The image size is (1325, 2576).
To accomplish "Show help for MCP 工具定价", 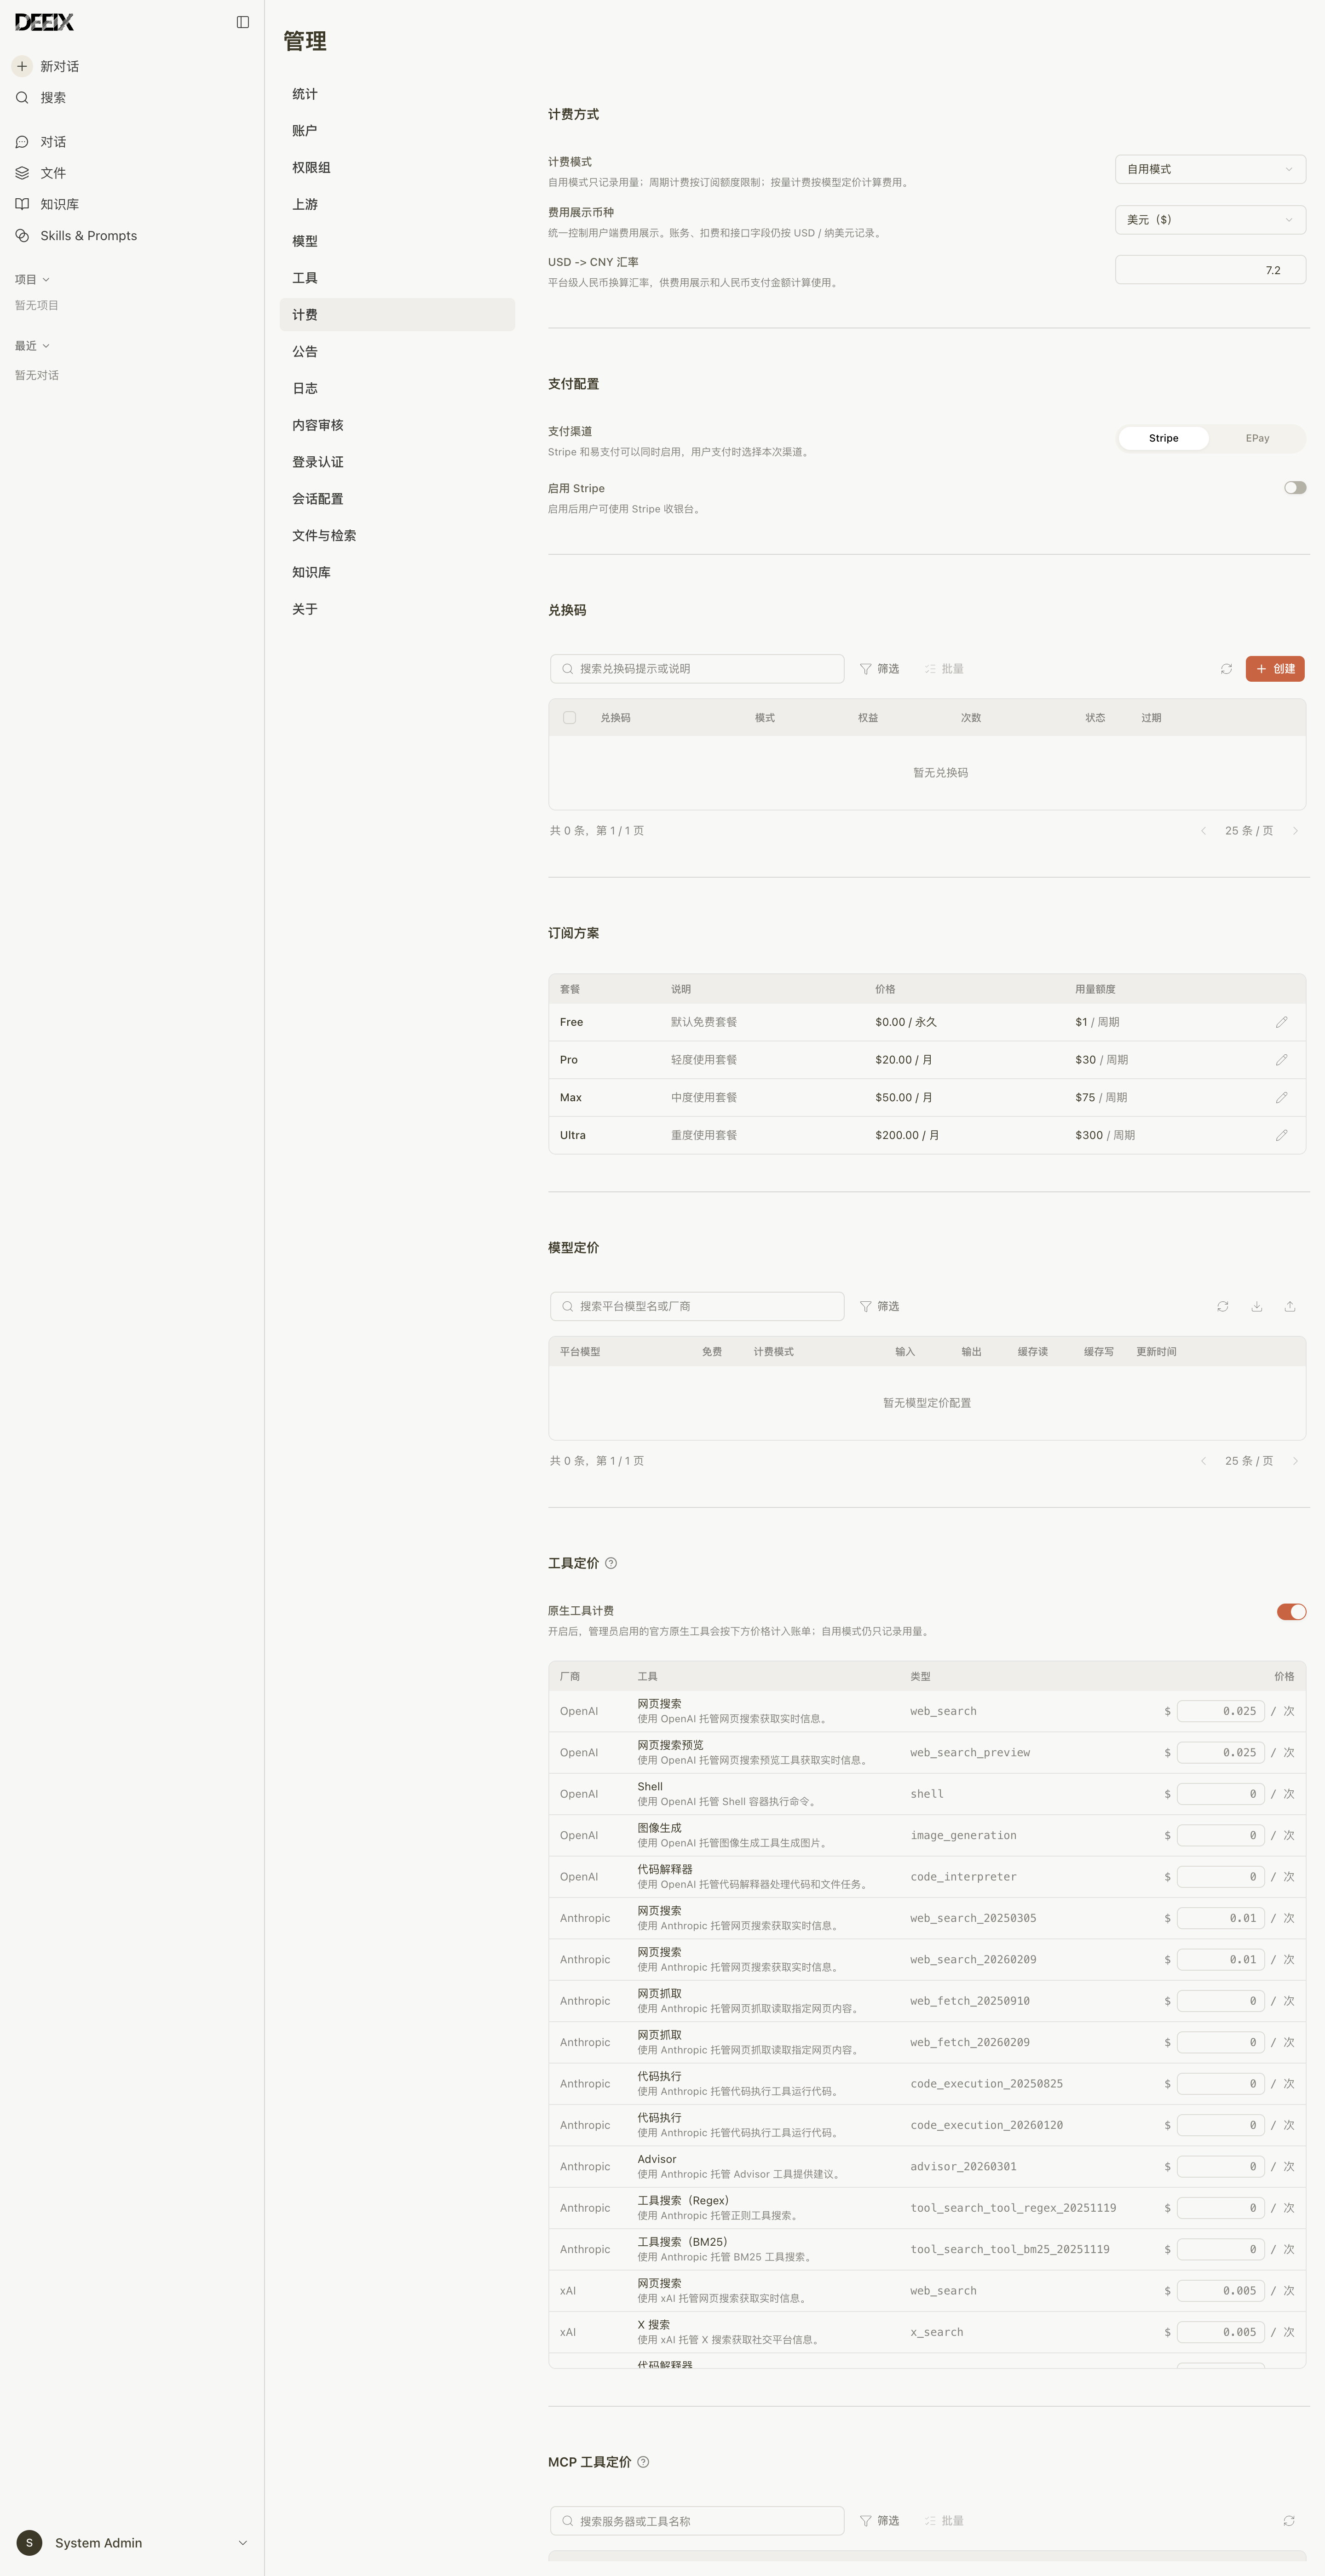I will pos(643,2462).
